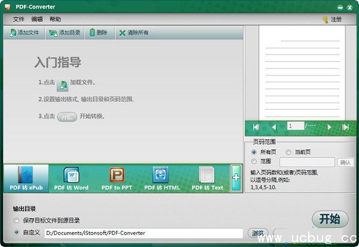Viewport: 359px width, 247px height.
Task: Click the small 开始 button in guide step 3
Action: tap(67, 117)
